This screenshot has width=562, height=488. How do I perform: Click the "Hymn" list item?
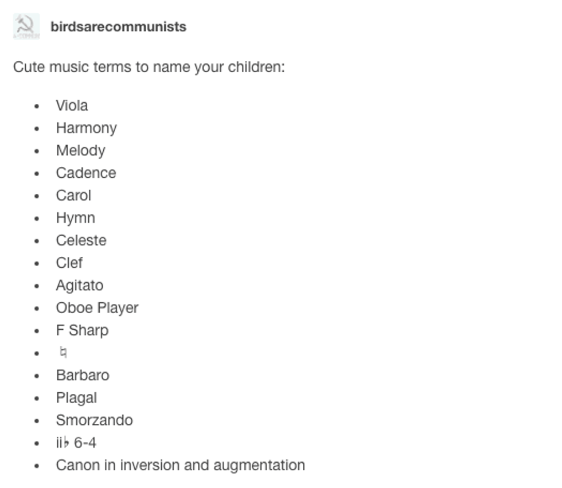coord(75,218)
